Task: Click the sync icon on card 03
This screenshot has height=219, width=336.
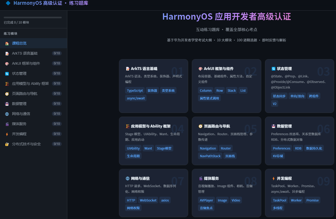Action: pyautogui.click(x=273, y=69)
